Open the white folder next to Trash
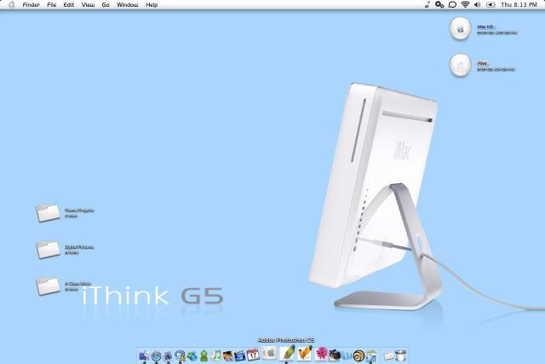The width and height of the screenshot is (545, 364). point(388,356)
